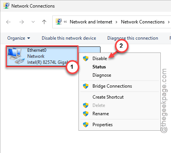Screen dimensions: 171x153
Task: Expand the chevron after Network Connections
Action: 169,22
